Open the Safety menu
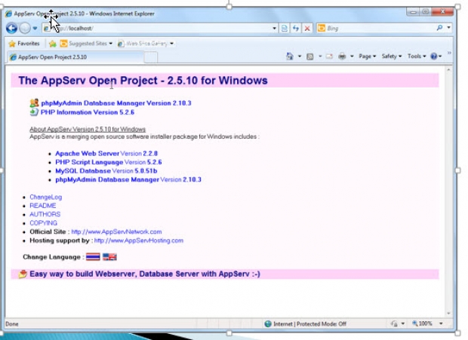 tap(392, 57)
